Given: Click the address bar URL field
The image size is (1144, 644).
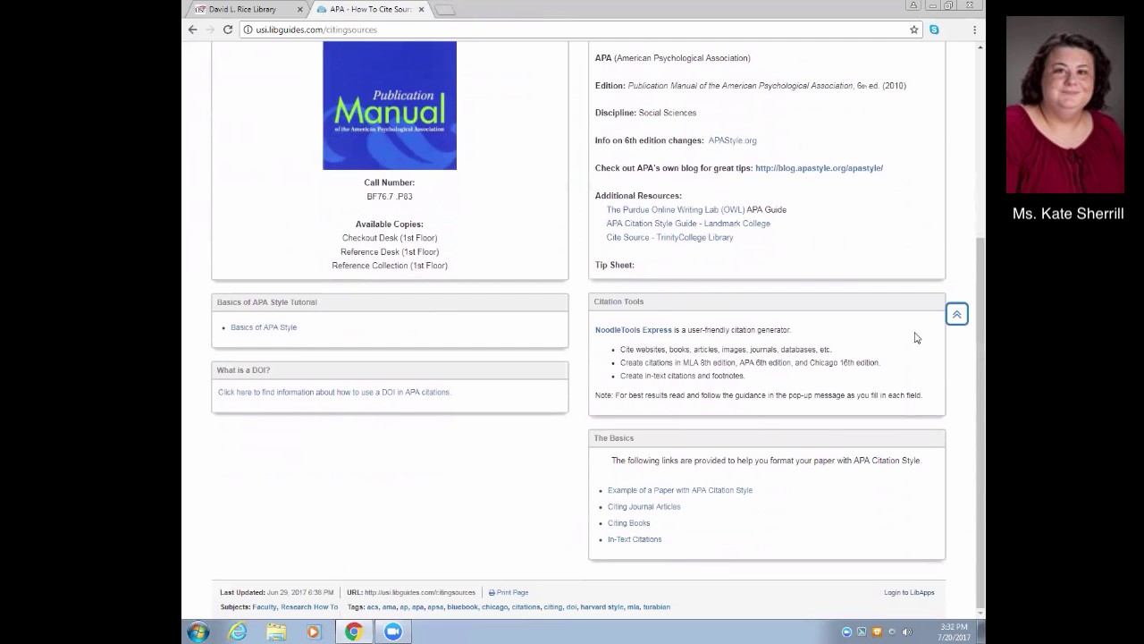Looking at the screenshot, I should point(572,30).
